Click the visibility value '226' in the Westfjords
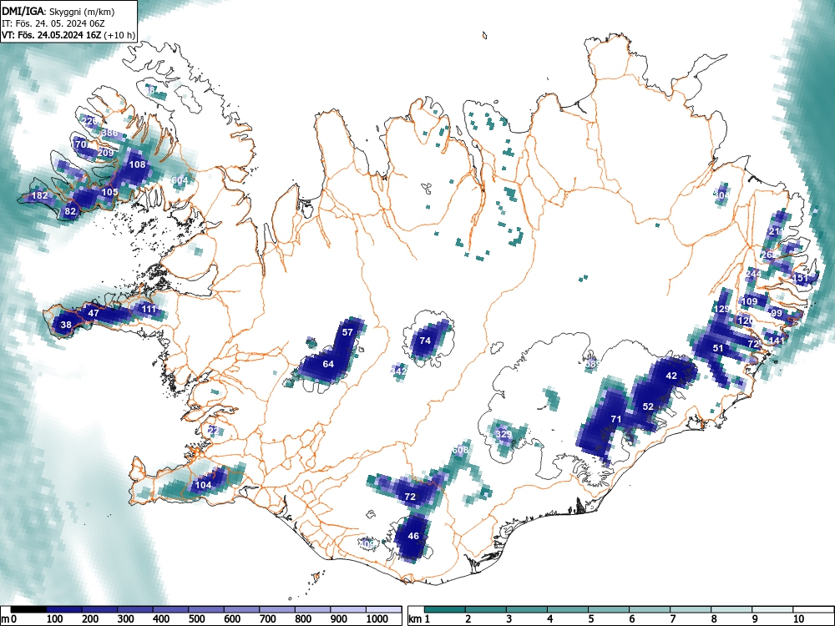Viewport: 835px width, 626px height. [90, 121]
